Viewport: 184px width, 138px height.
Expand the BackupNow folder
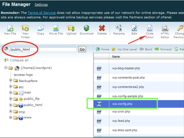11,80
